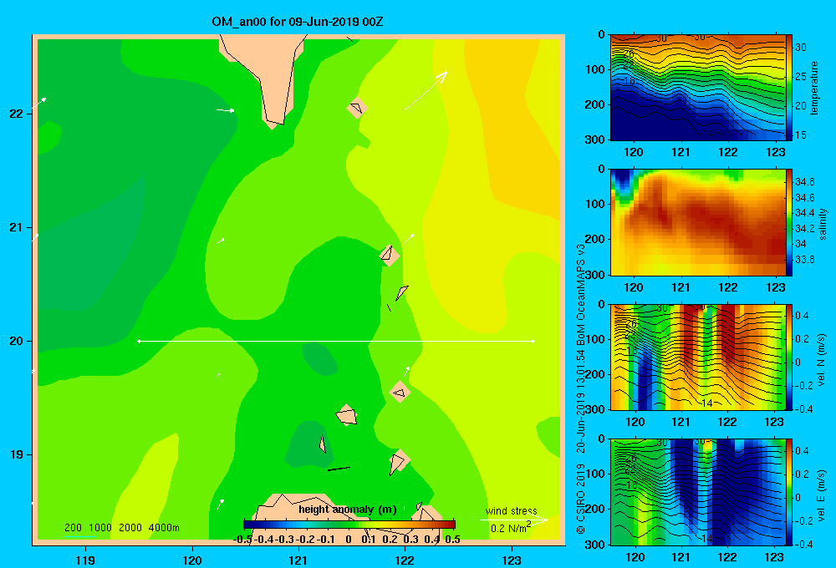
Task: Click the title 'OM_an00 for 09-Jun-2019 00Z'
Action: pos(297,22)
